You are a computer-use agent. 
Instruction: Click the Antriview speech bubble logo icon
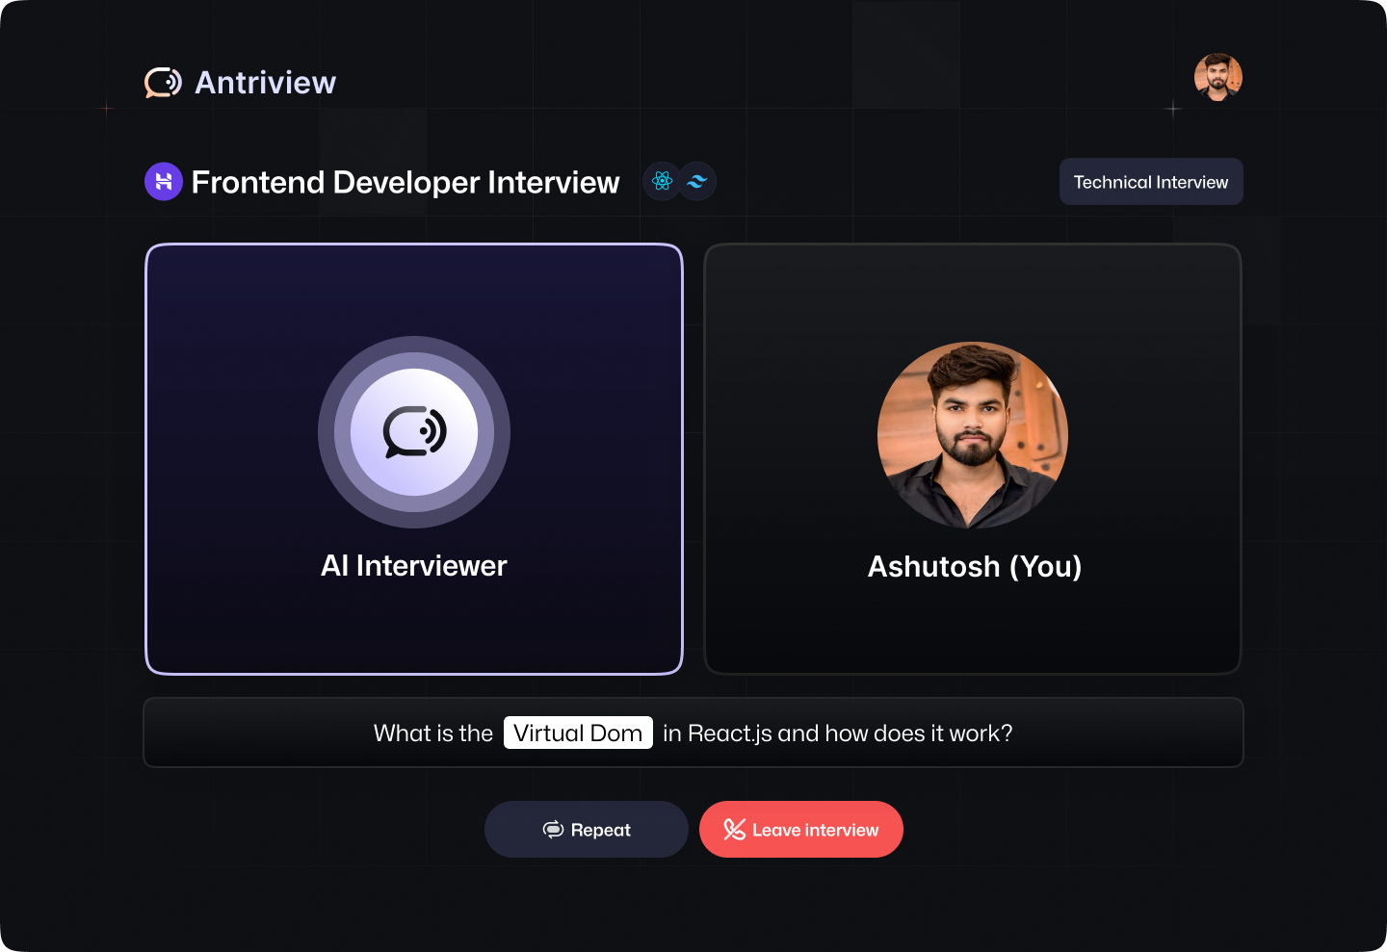(163, 83)
